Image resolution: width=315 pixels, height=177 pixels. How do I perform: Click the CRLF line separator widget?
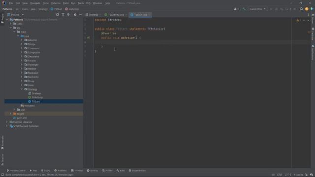(x=280, y=175)
